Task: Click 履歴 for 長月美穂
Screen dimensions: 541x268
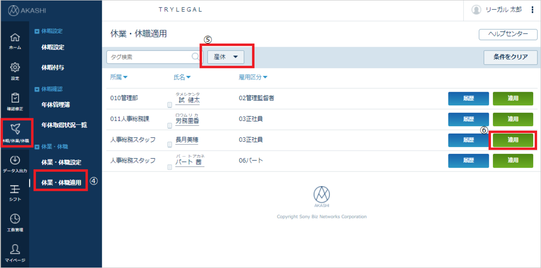Action: pyautogui.click(x=469, y=140)
